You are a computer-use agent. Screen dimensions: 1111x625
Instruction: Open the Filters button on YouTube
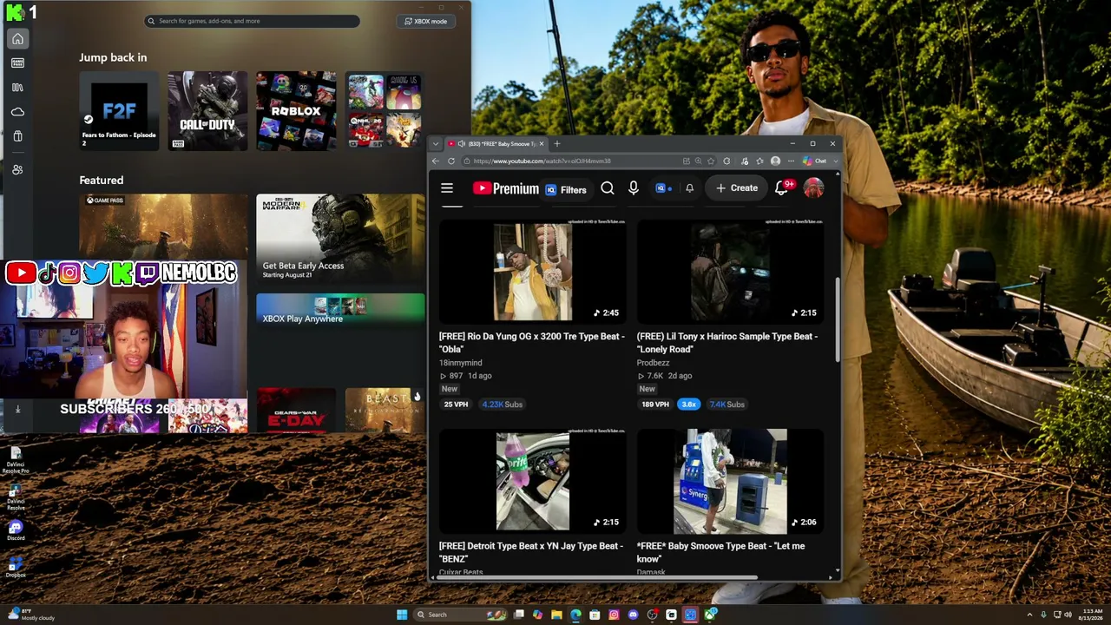coord(566,189)
